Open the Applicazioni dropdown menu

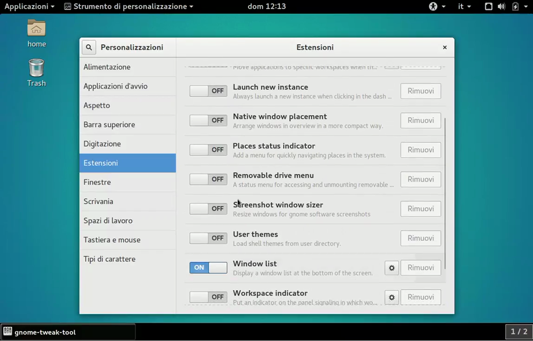pyautogui.click(x=29, y=6)
